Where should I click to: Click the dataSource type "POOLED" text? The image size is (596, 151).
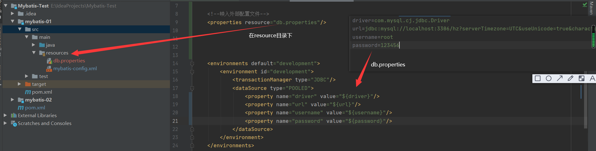(298, 88)
